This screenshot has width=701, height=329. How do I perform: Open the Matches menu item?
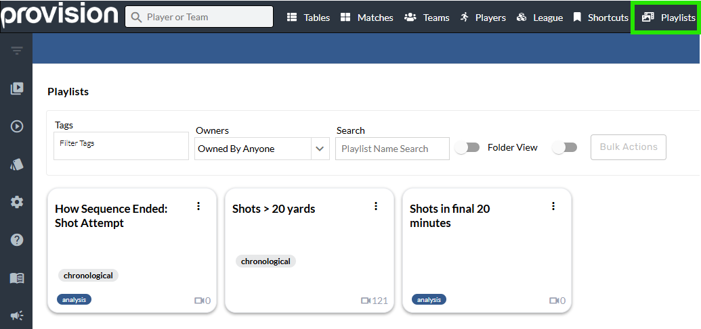(366, 18)
